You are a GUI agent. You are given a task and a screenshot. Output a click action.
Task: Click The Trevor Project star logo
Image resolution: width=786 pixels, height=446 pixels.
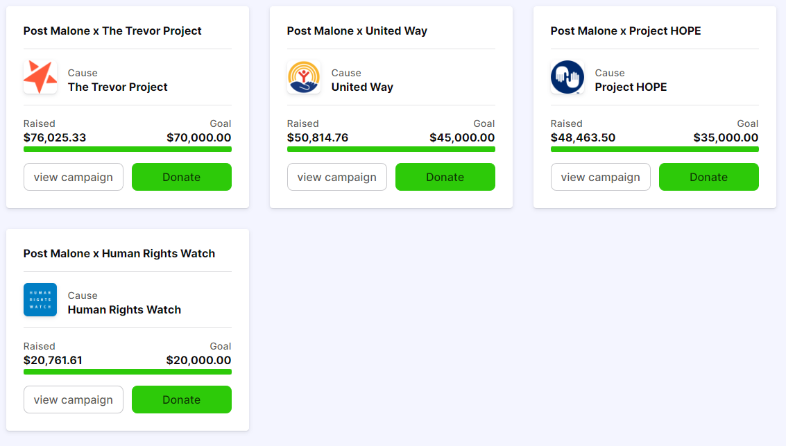(40, 77)
